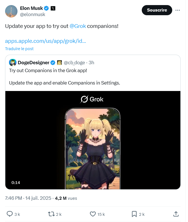Bookmark the post using the bookmark icon
The height and width of the screenshot is (222, 188).
[134, 214]
